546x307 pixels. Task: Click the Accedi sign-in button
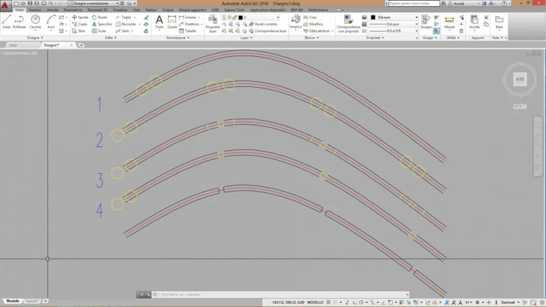459,3
